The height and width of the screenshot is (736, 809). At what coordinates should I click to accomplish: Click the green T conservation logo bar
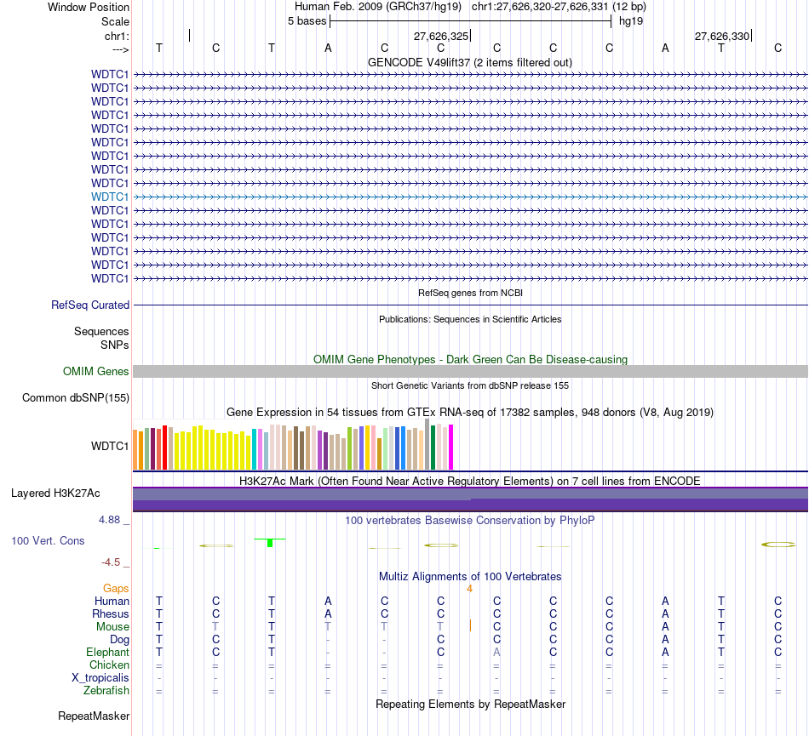pyautogui.click(x=270, y=543)
